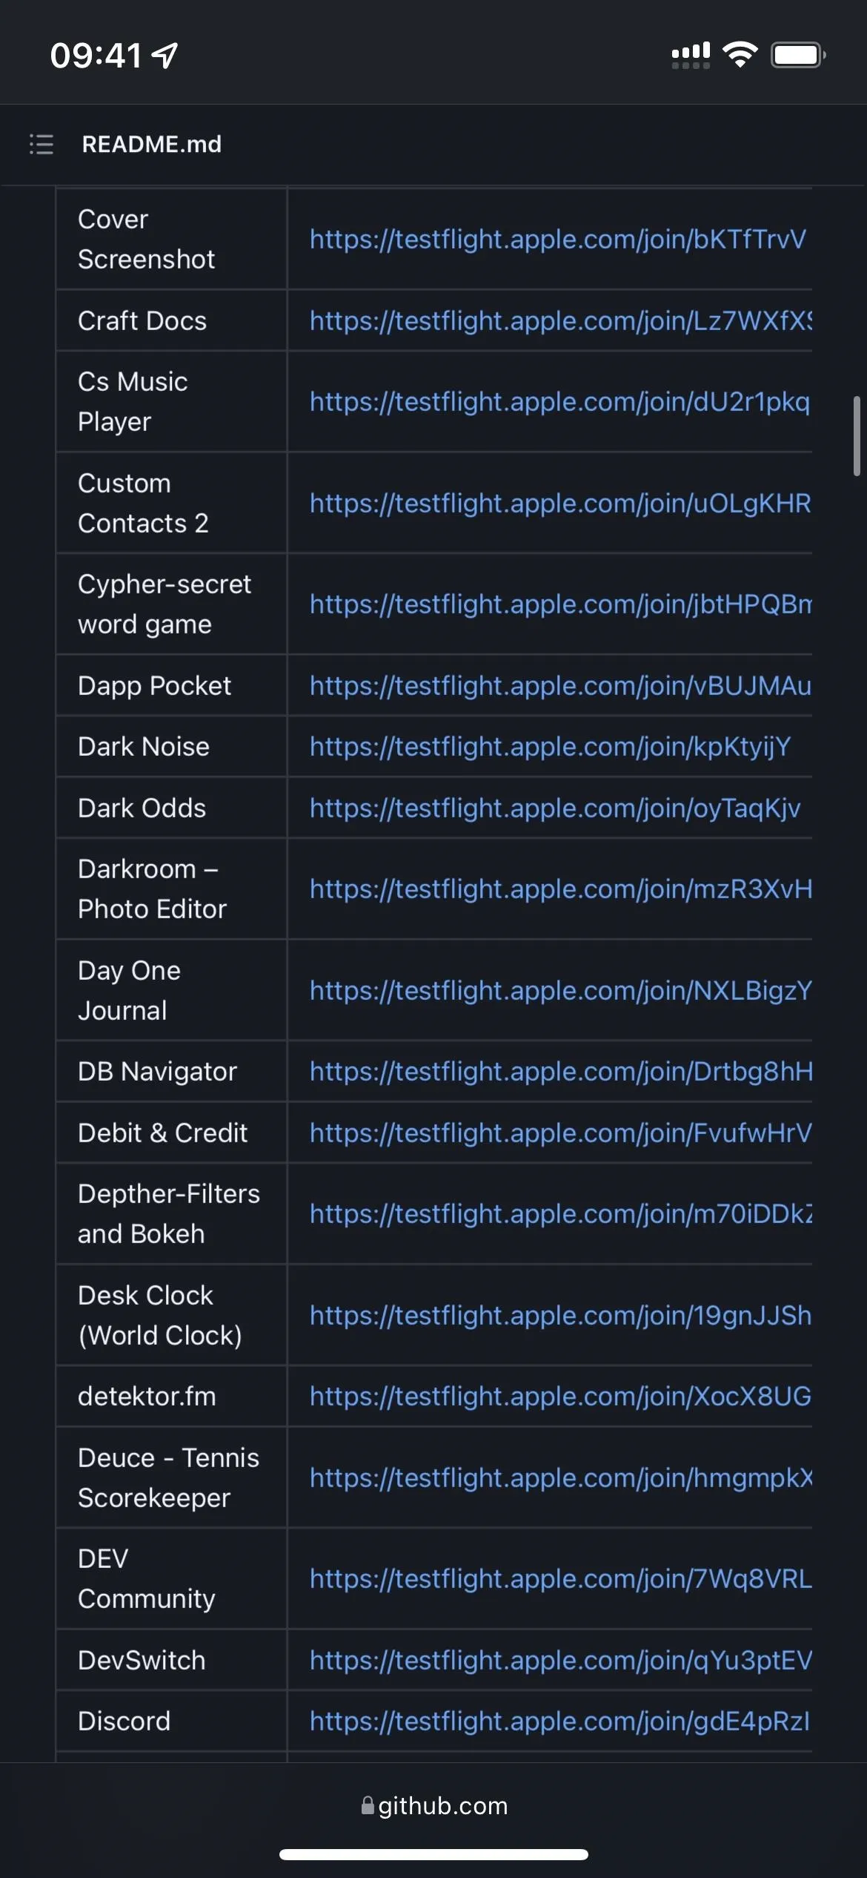This screenshot has width=867, height=1878.
Task: Tap the location arrow in status bar
Action: (x=165, y=55)
